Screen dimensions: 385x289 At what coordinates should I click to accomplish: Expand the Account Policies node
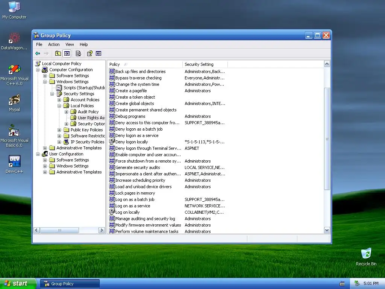pos(59,100)
